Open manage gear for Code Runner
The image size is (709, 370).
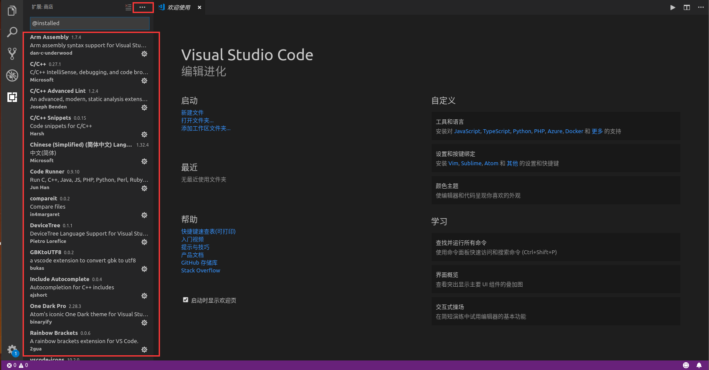click(144, 188)
